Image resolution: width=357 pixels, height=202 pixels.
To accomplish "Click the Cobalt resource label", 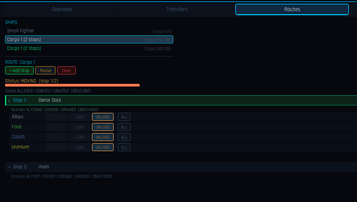I will 18,137.
